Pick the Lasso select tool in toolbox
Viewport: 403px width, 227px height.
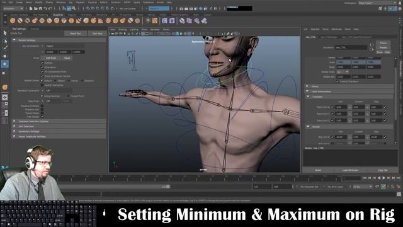click(x=5, y=40)
